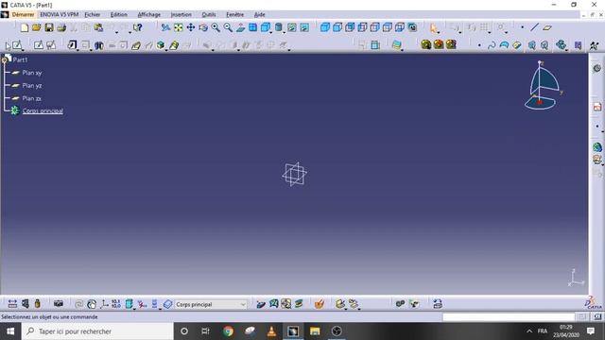Toggle the fourth view mode cube icon
605x340 pixels.
click(362, 27)
